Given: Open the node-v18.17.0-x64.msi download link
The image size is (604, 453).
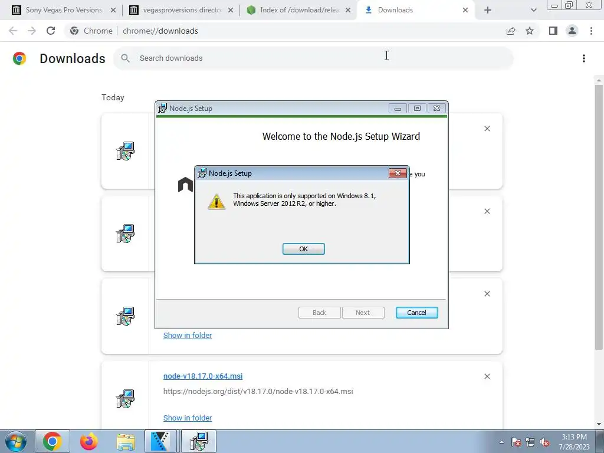Looking at the screenshot, I should [203, 376].
